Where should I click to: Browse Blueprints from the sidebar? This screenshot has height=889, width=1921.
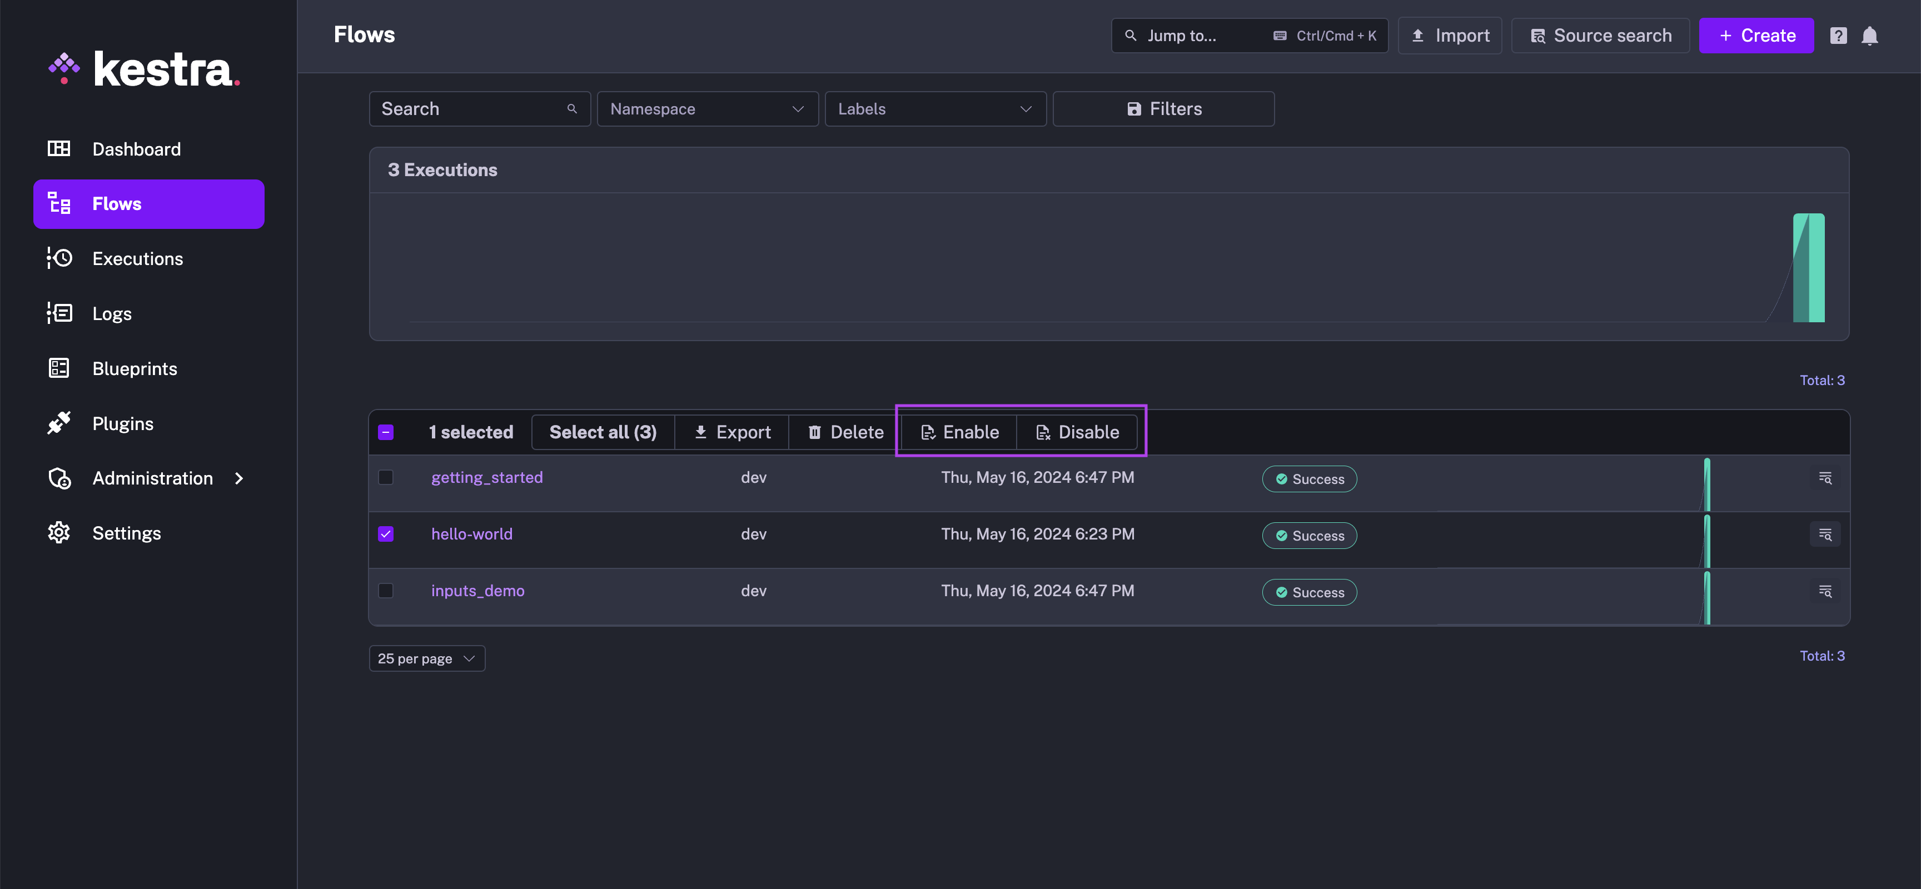pos(134,368)
